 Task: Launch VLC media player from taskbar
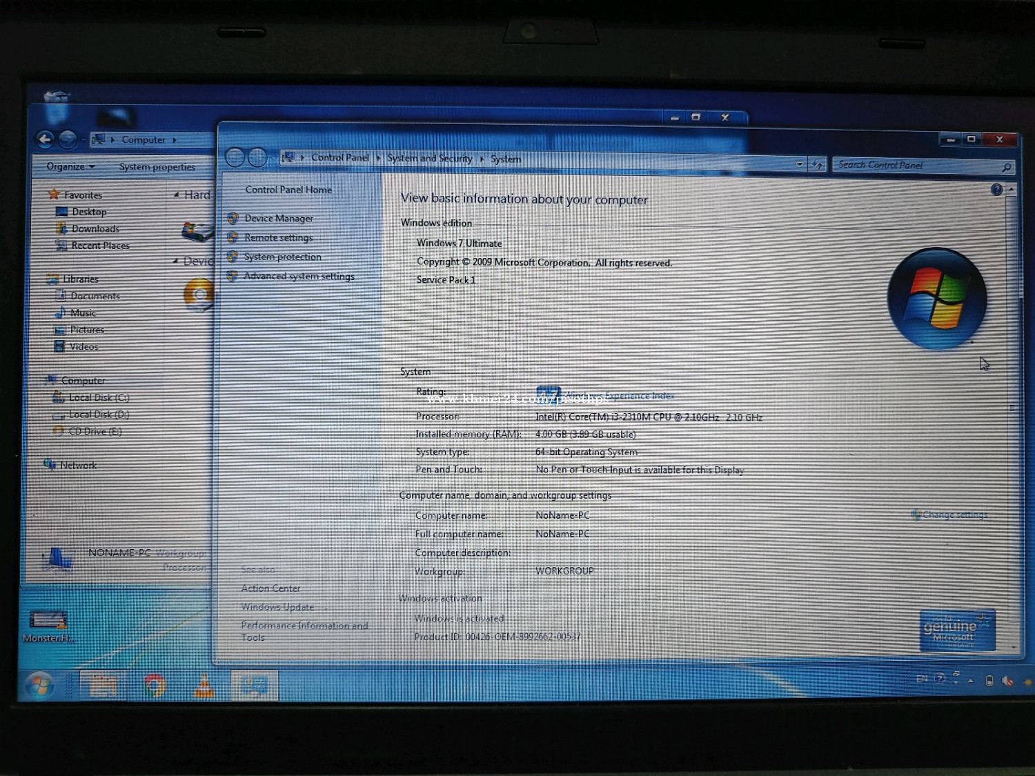coord(204,686)
